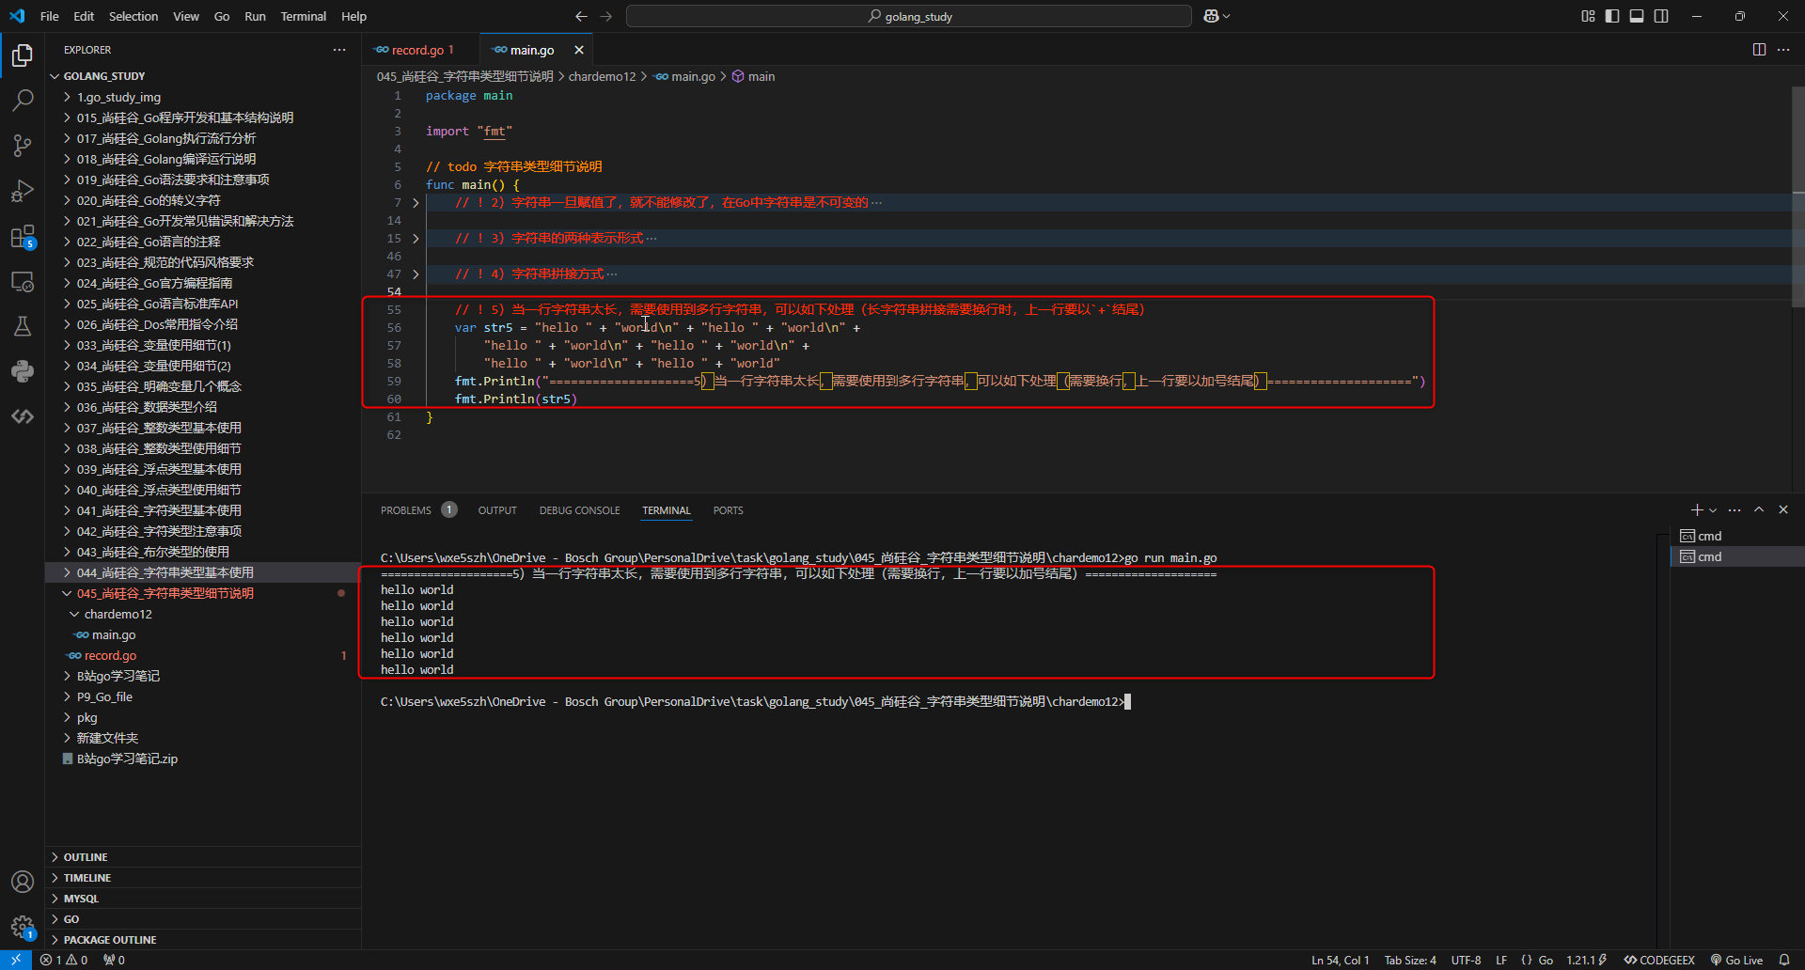Show errors and warnings from status bar
Screen dimensions: 1805x970
64,960
